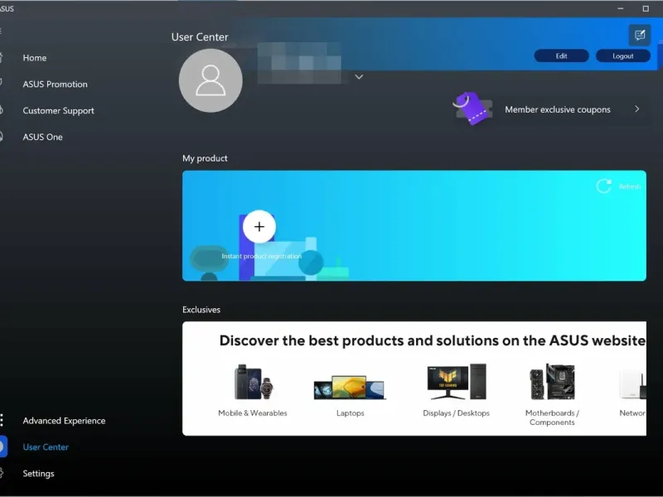
Task: Open the feedback icon at top right
Action: (x=639, y=35)
